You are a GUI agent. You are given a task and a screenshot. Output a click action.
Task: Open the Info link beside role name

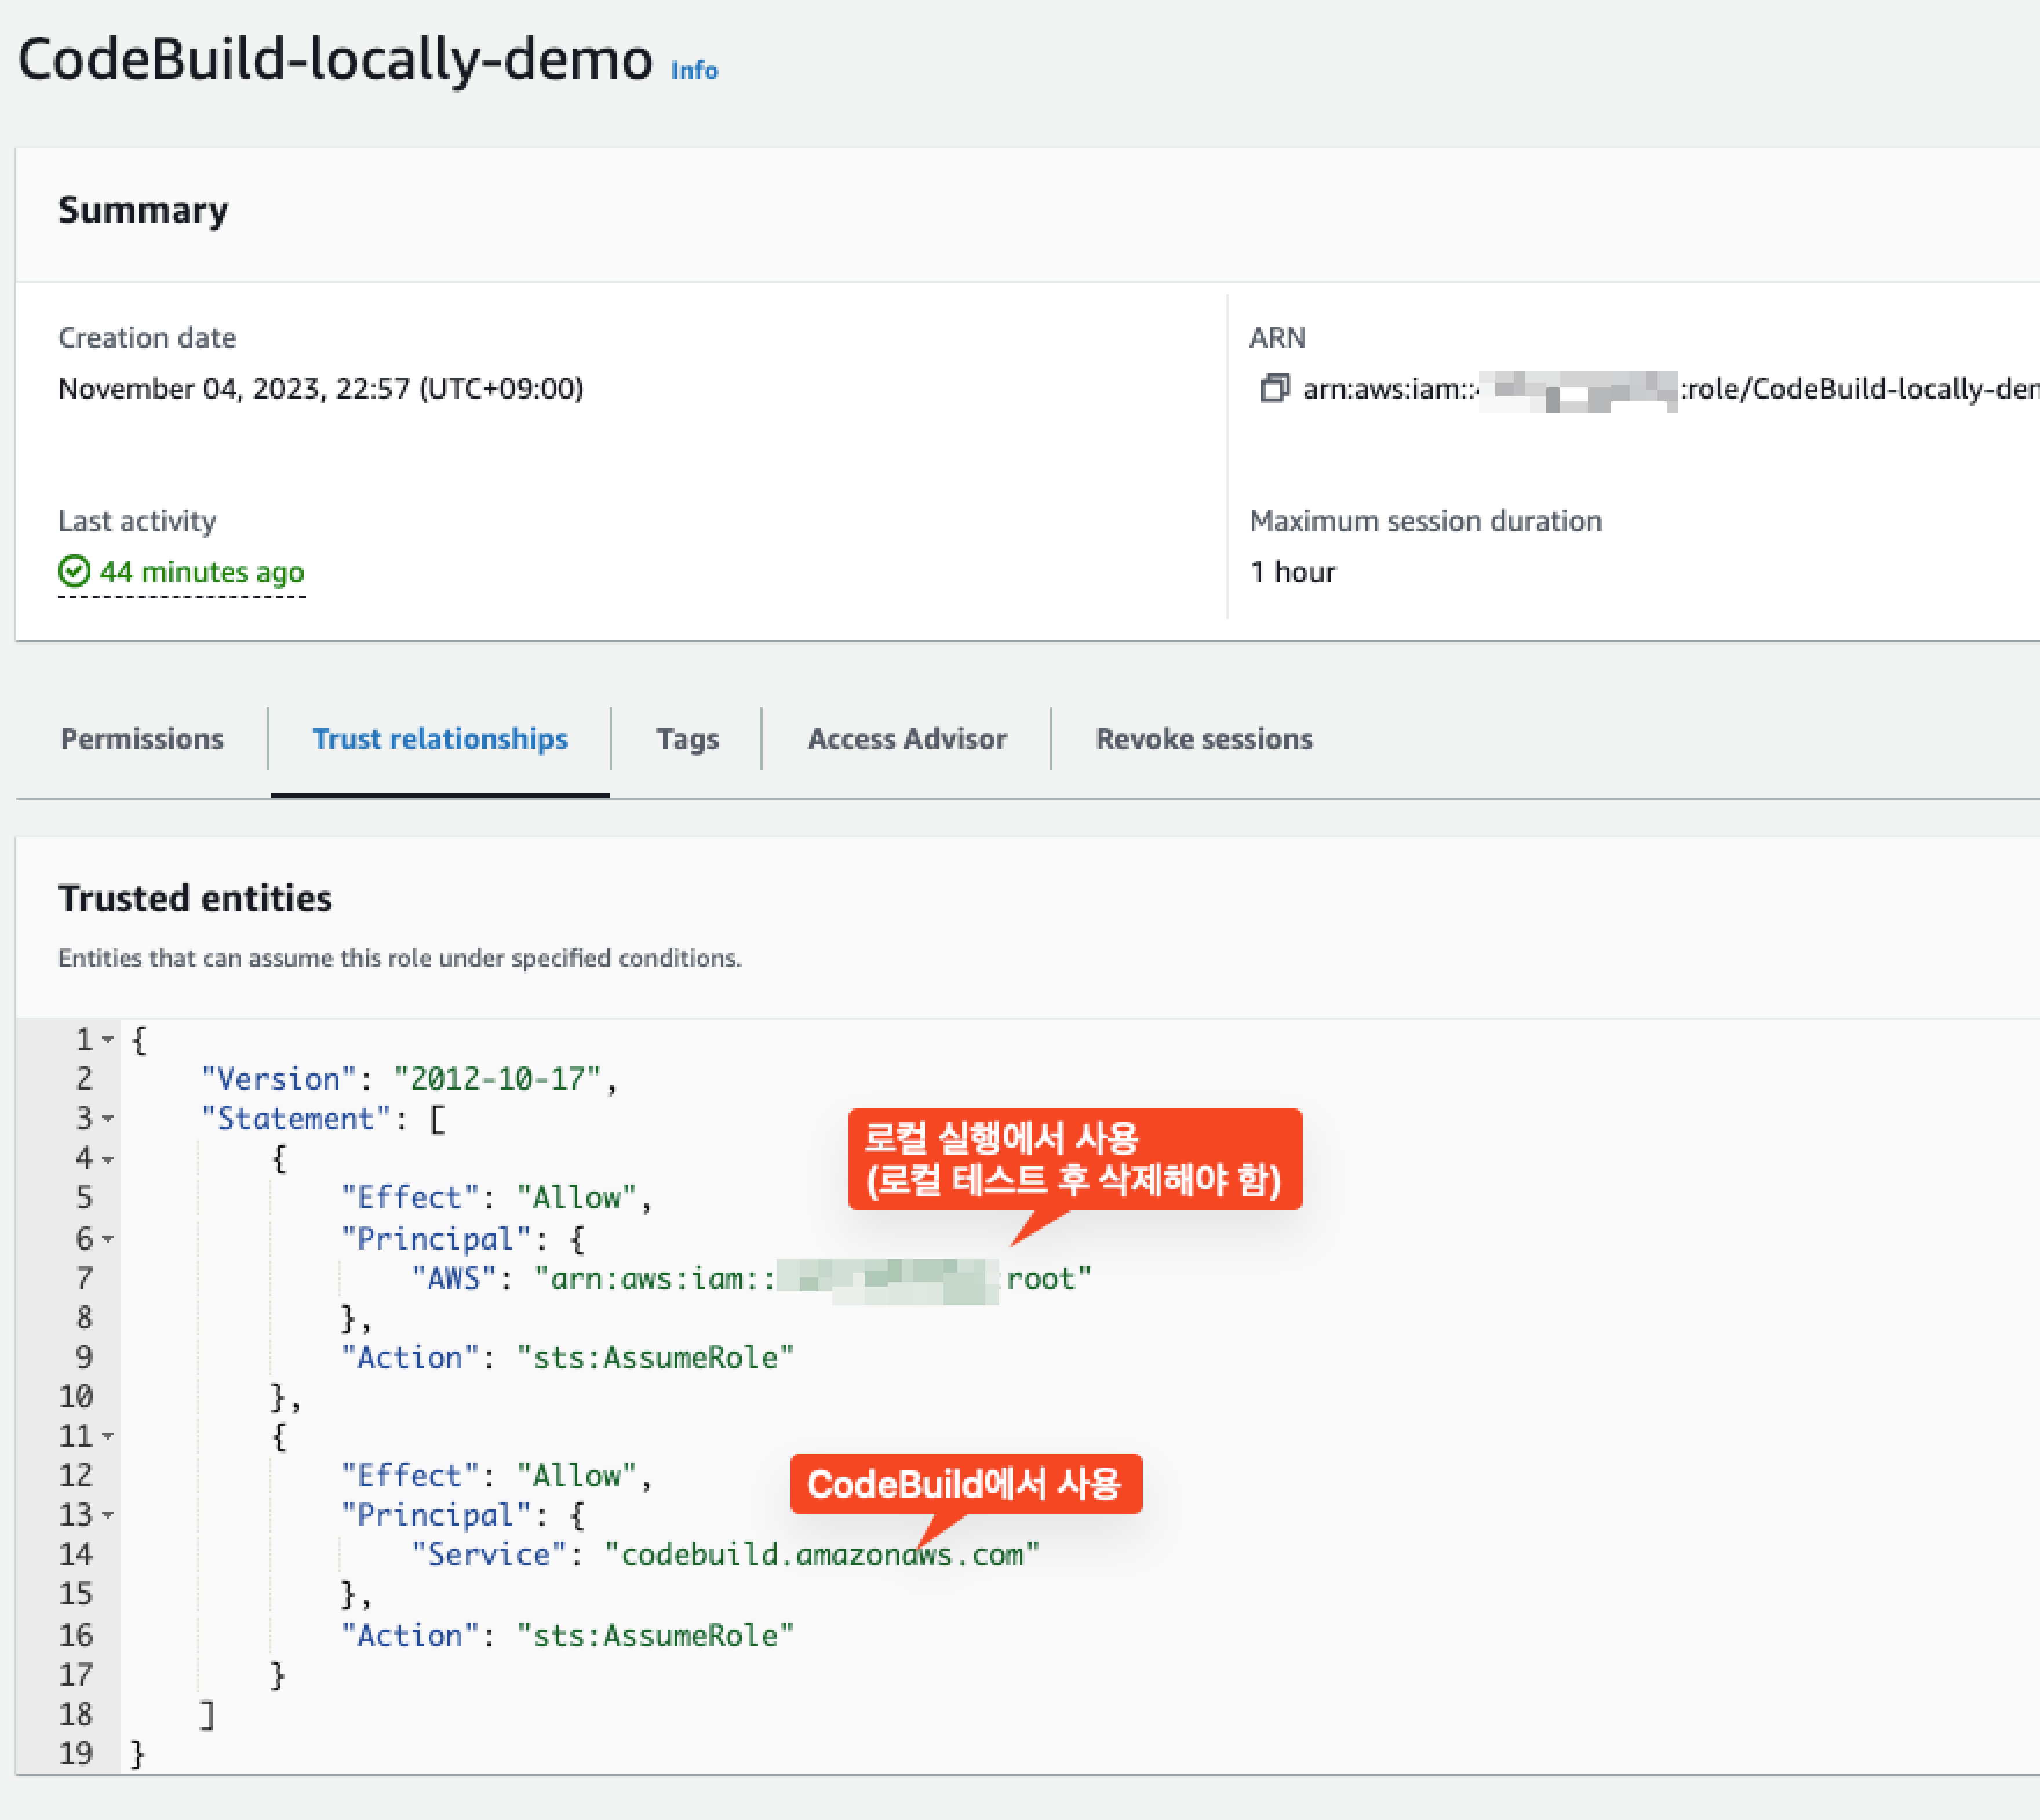tap(694, 70)
